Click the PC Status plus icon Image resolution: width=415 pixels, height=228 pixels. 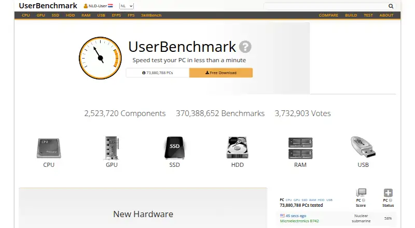(388, 193)
